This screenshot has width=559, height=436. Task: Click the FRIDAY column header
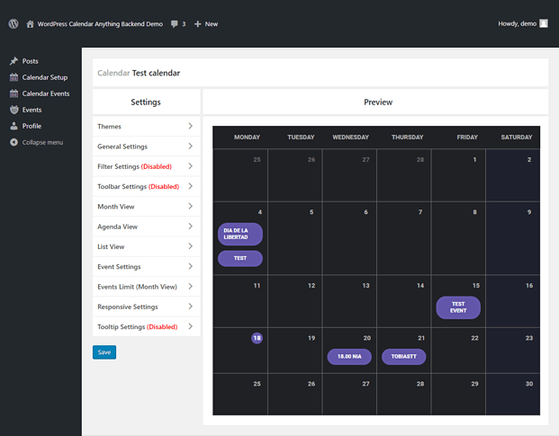[467, 137]
